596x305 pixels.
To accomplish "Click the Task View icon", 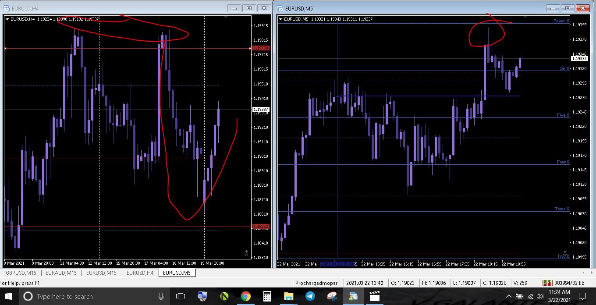I will (181, 297).
